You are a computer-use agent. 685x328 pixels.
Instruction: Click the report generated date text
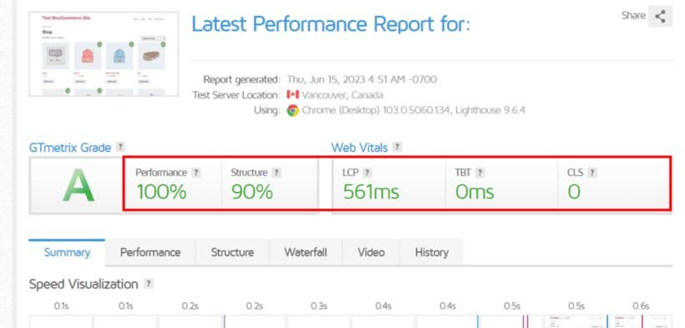point(362,79)
